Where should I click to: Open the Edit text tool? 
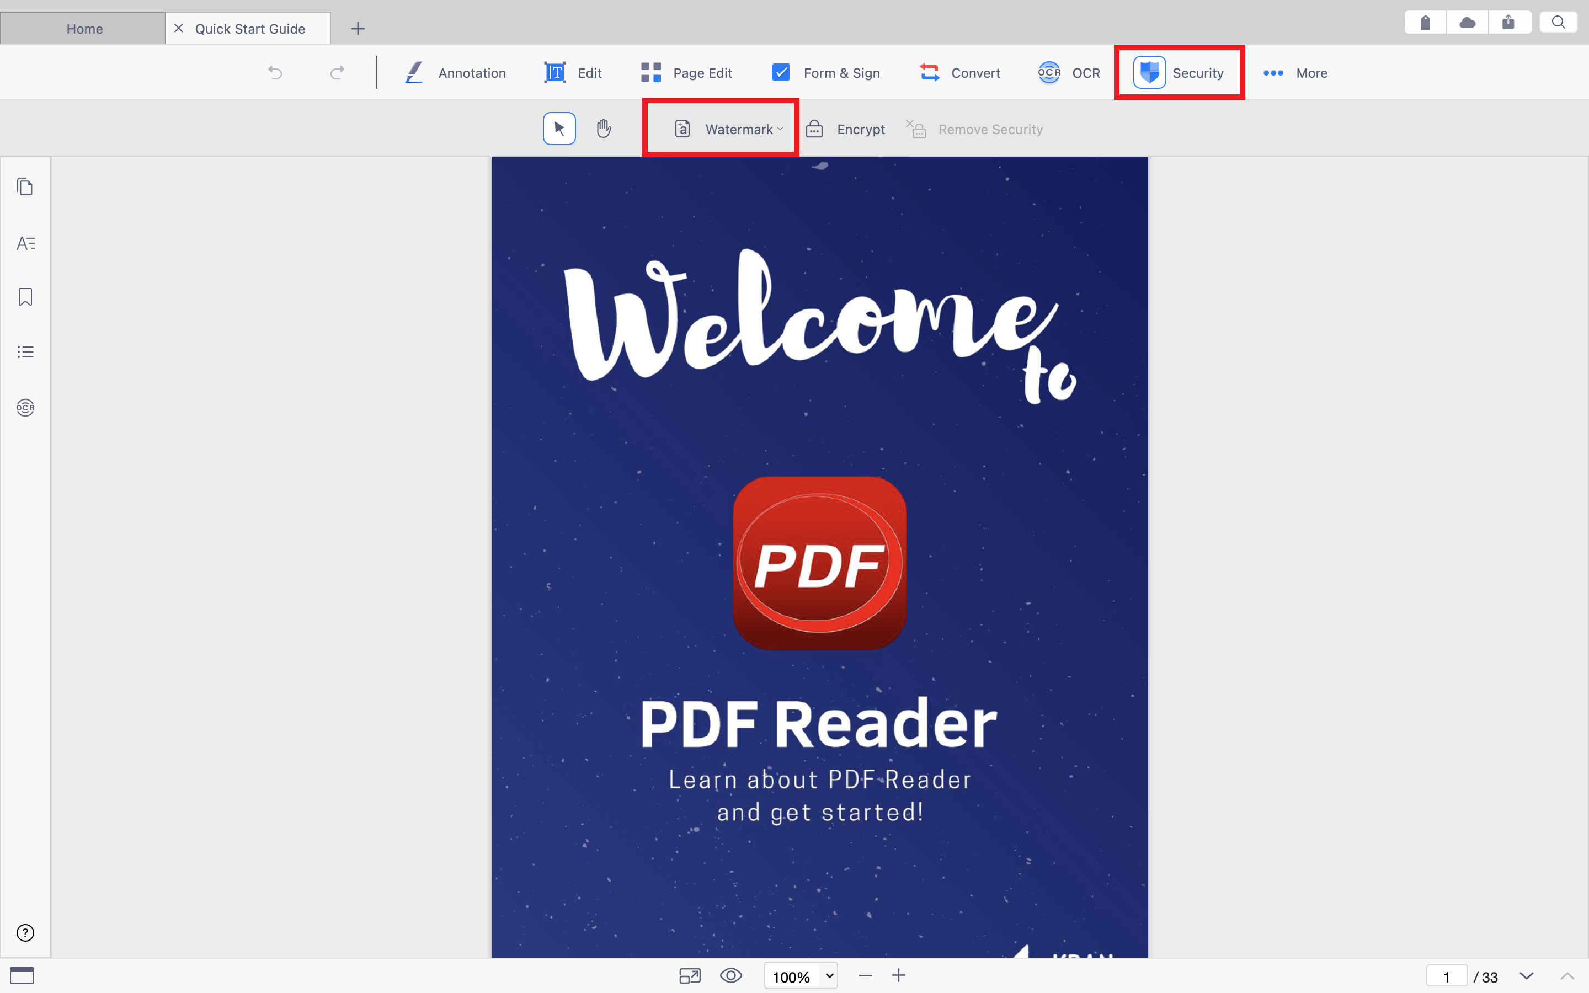(573, 72)
